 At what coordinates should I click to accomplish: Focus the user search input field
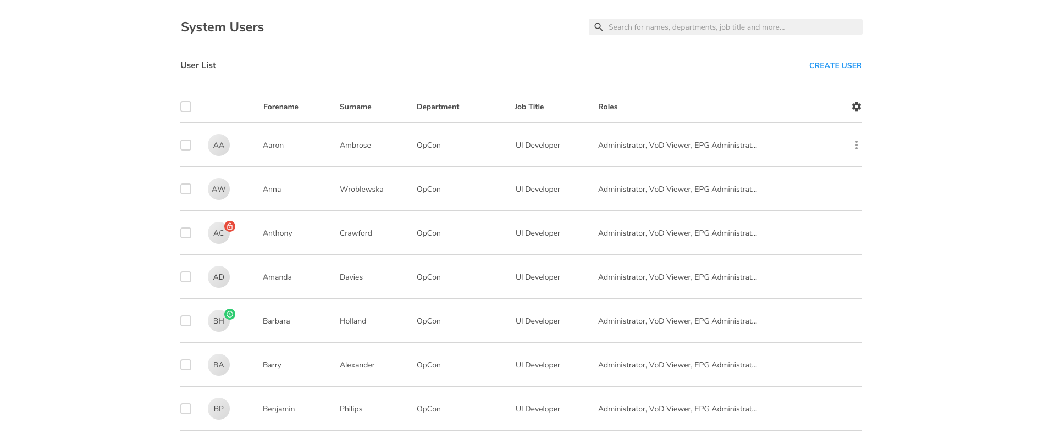coord(731,27)
